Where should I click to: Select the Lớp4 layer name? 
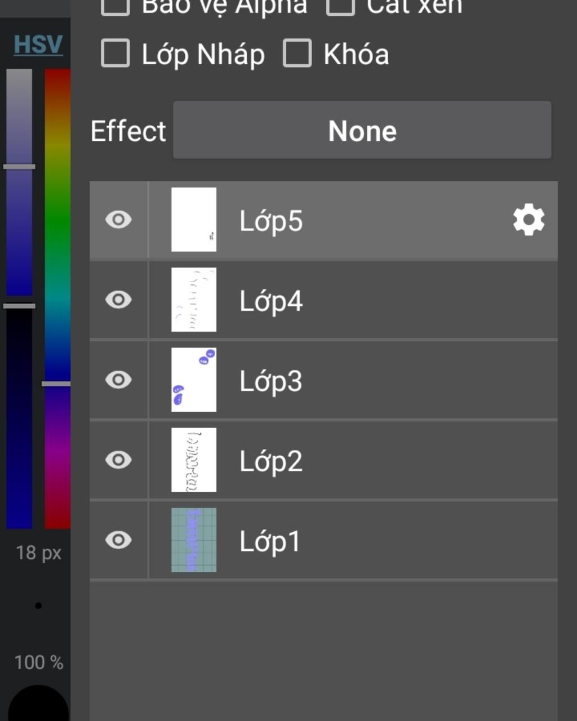click(271, 301)
